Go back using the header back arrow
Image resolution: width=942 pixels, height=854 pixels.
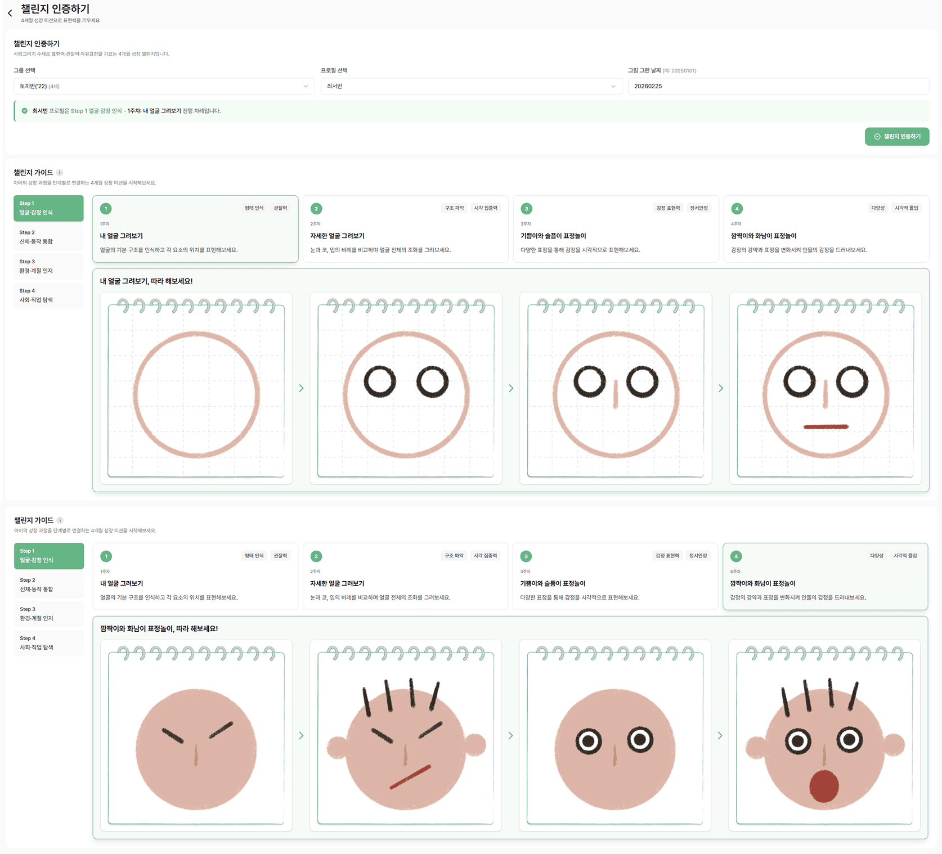(10, 13)
